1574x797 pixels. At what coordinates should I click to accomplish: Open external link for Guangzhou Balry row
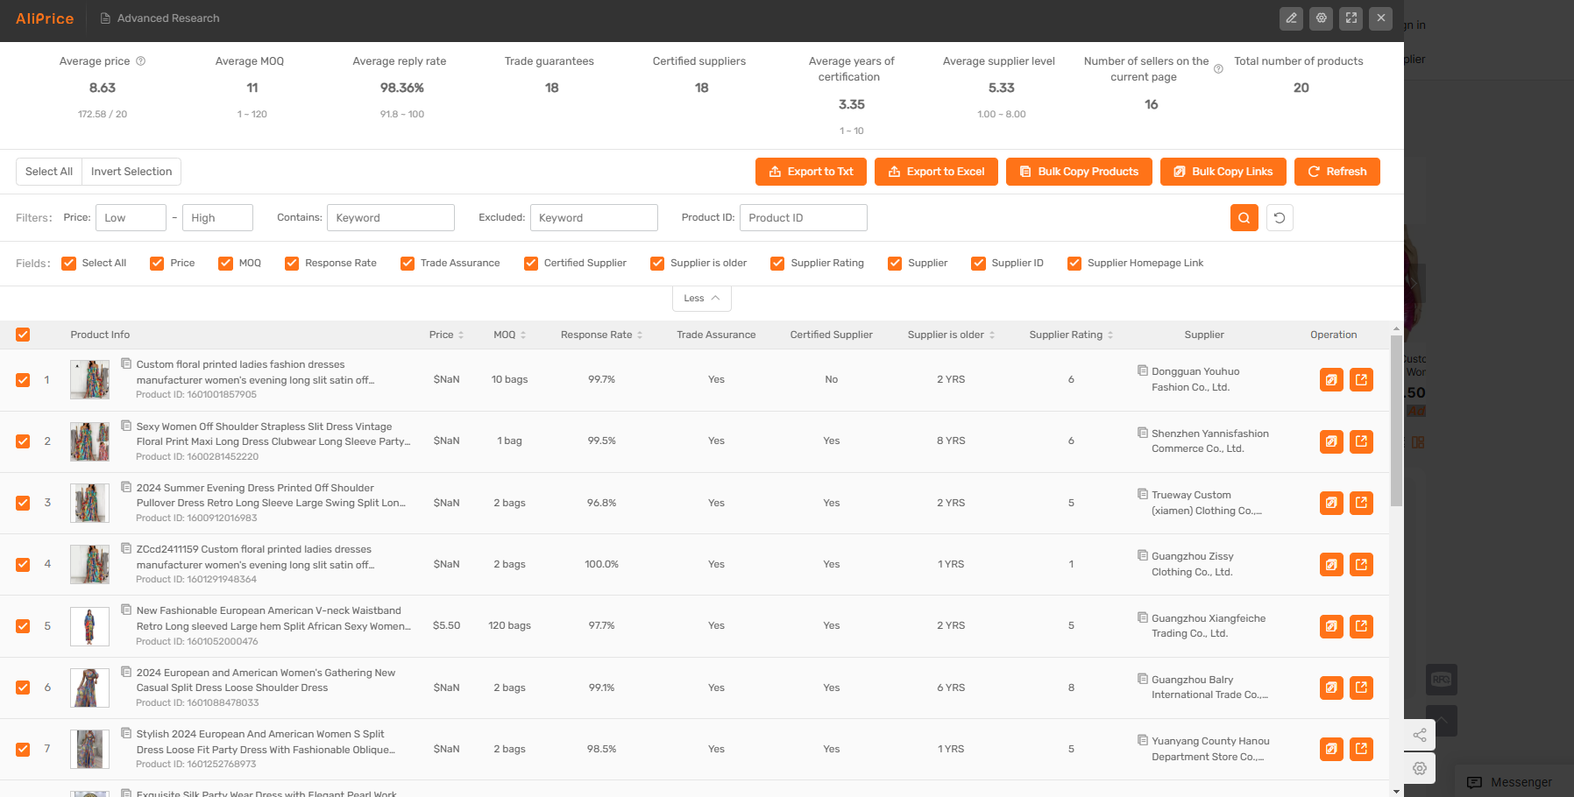[1361, 688]
